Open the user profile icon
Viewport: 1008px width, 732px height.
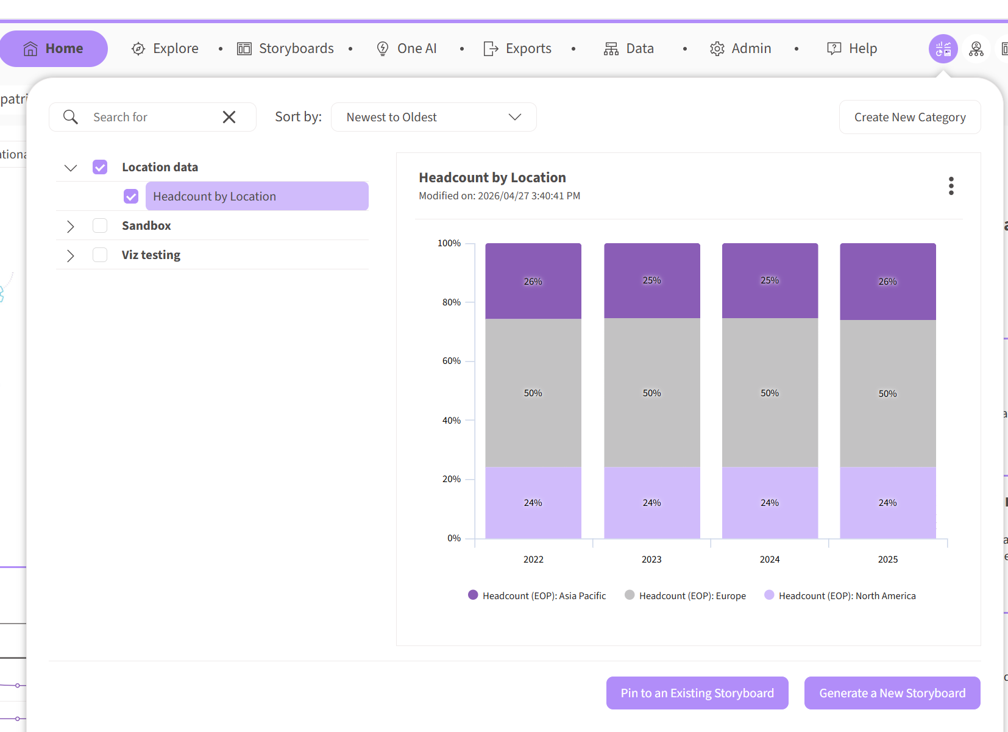point(976,49)
